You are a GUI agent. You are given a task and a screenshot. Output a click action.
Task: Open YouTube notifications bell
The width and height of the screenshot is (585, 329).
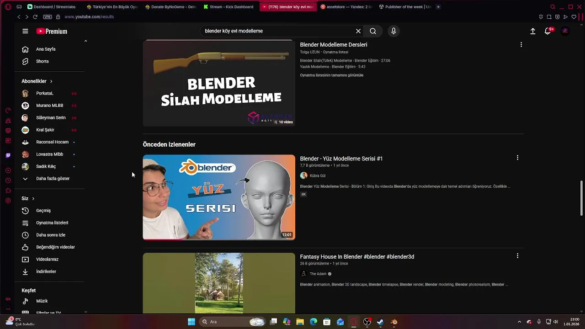[x=548, y=31]
